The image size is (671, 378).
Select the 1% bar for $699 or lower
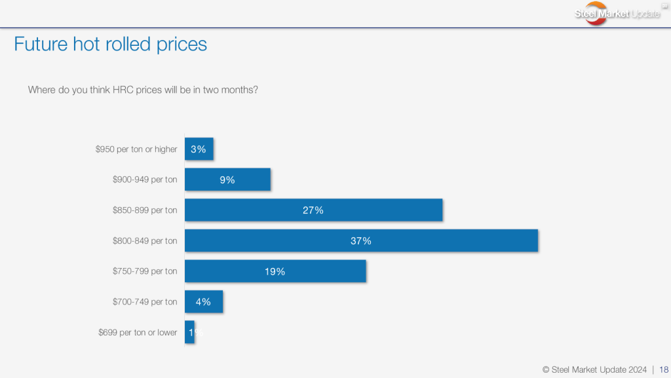(189, 332)
